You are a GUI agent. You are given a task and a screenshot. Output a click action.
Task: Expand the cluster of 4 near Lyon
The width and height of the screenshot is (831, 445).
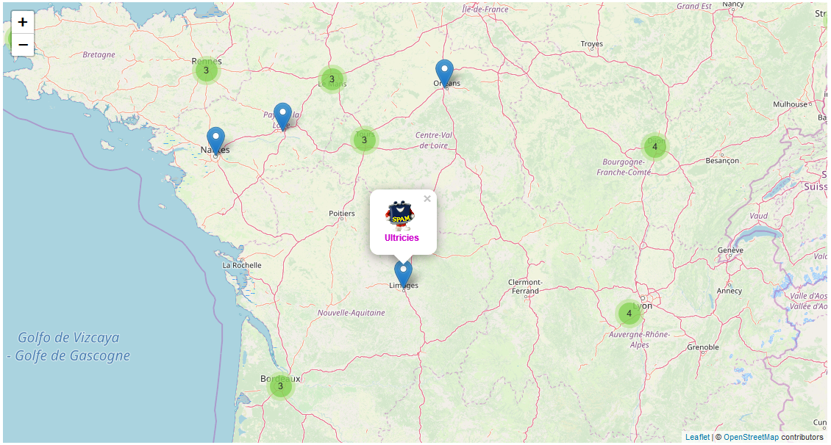coord(629,314)
